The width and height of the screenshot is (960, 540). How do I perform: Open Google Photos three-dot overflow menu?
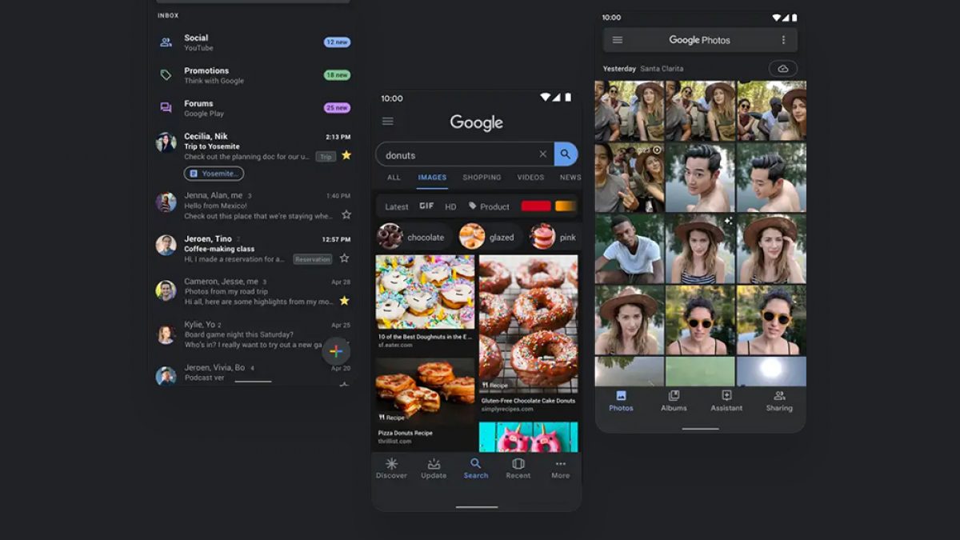(x=783, y=40)
